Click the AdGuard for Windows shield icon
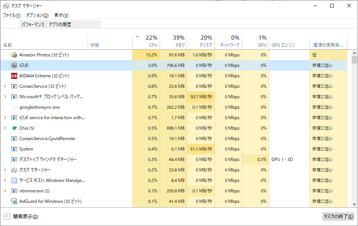This screenshot has width=358, height=226. coord(14,201)
